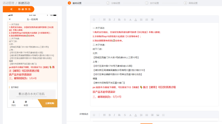Viewport: 222px width, 124px height.
Task: Close the phone preview page with X
Action: pos(10,19)
